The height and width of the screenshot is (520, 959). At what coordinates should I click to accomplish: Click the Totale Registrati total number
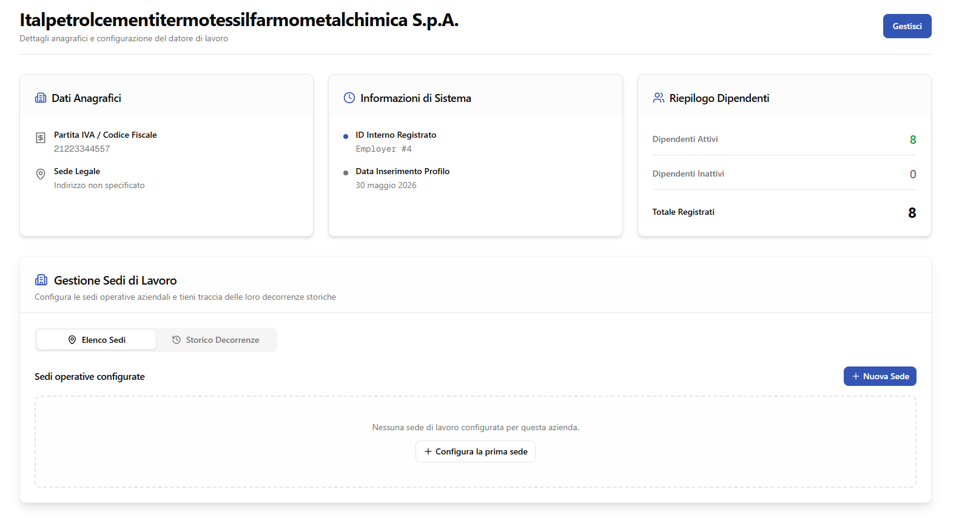click(912, 213)
